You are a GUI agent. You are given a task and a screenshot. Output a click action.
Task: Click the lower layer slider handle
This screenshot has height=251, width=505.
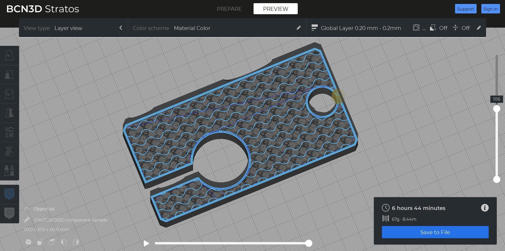[497, 179]
